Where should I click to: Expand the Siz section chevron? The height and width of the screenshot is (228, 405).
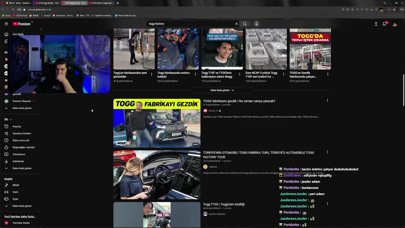pos(11,119)
